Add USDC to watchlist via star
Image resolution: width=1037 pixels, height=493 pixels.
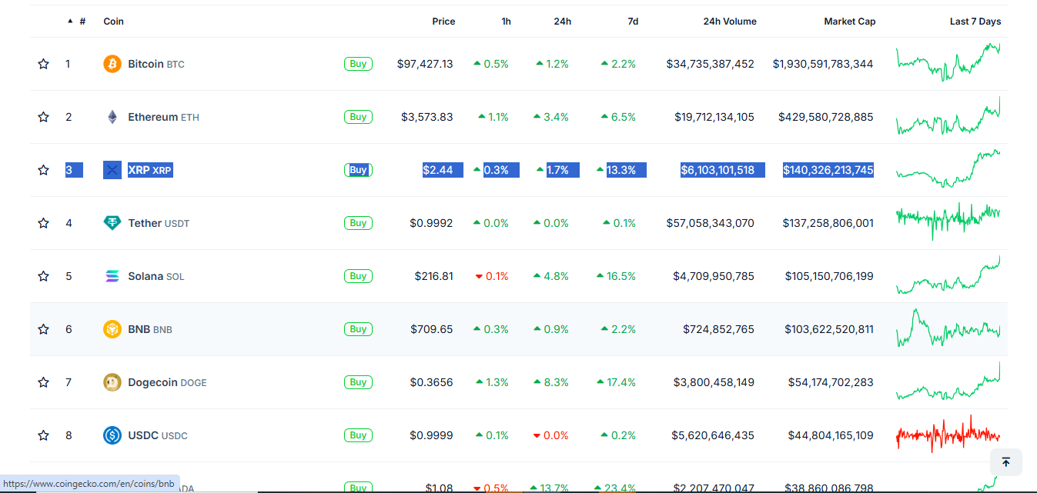[x=43, y=435]
